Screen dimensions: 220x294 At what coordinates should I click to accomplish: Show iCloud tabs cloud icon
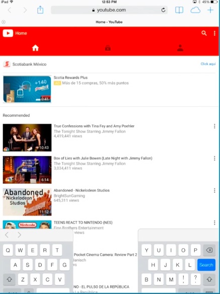pyautogui.click(x=195, y=10)
